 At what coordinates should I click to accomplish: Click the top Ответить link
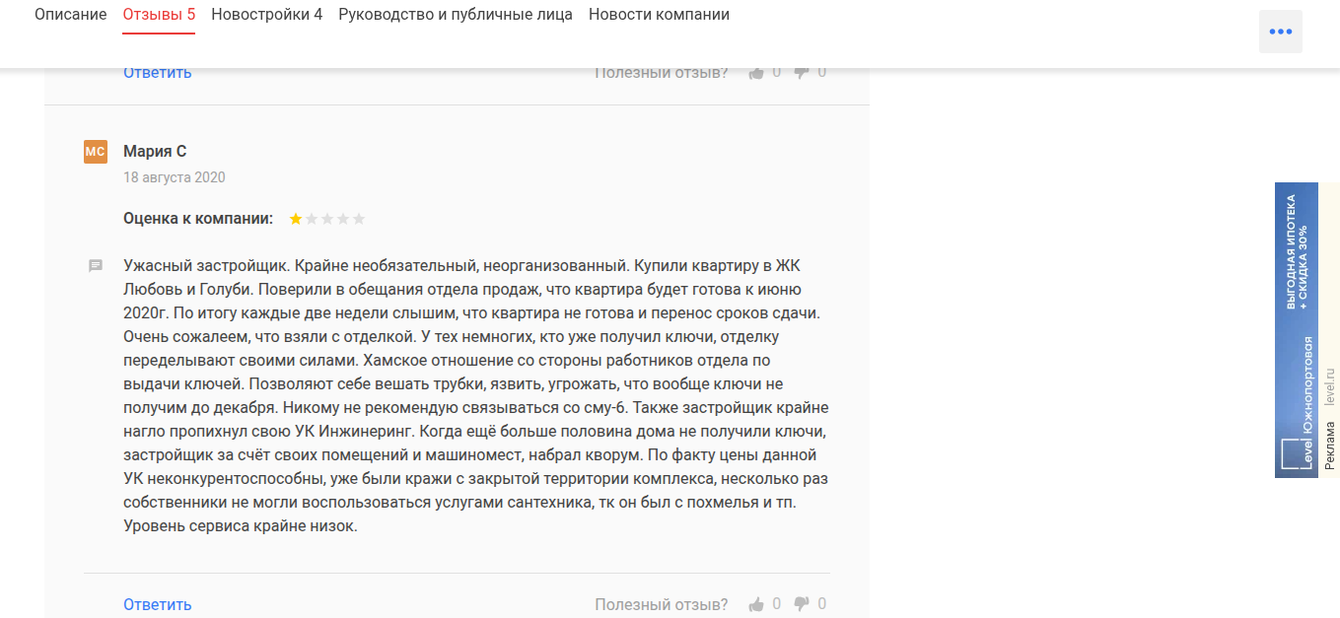(x=157, y=71)
